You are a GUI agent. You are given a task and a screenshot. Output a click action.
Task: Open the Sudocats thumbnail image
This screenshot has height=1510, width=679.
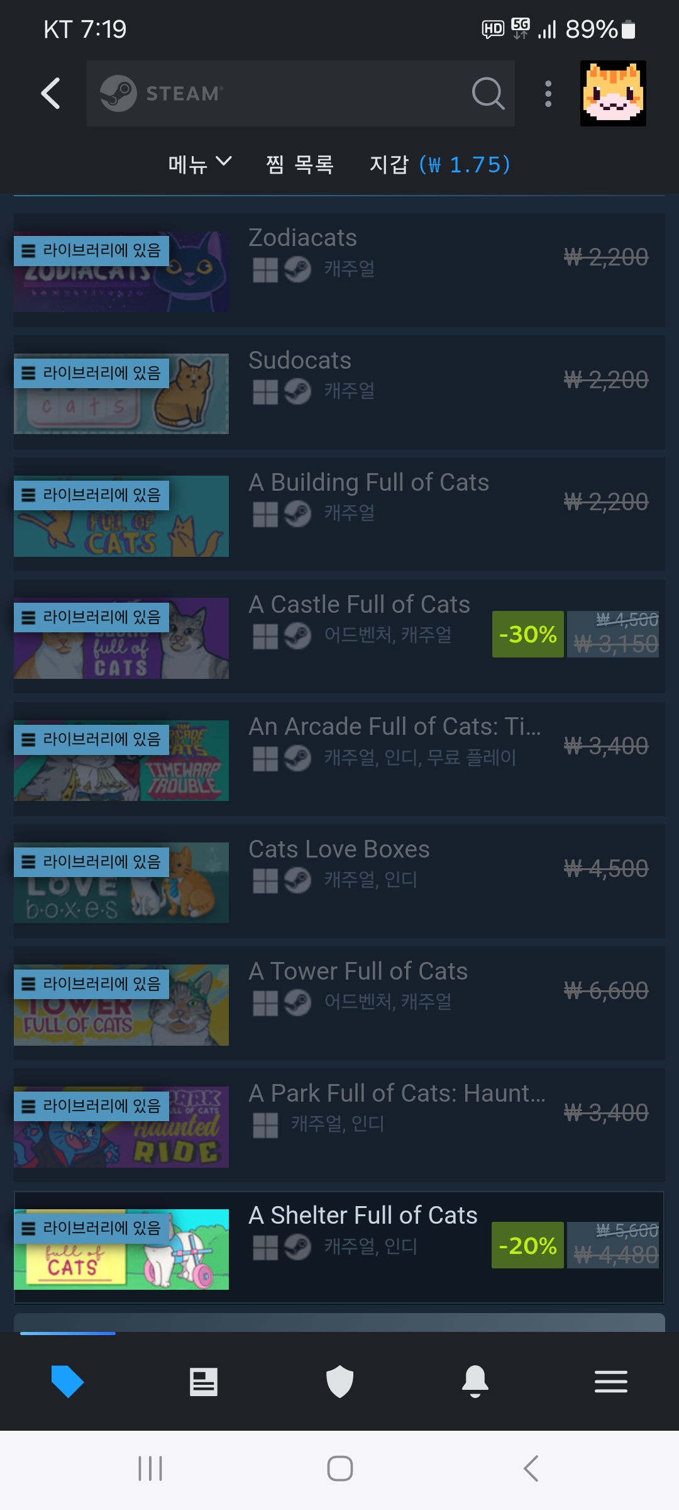(121, 394)
